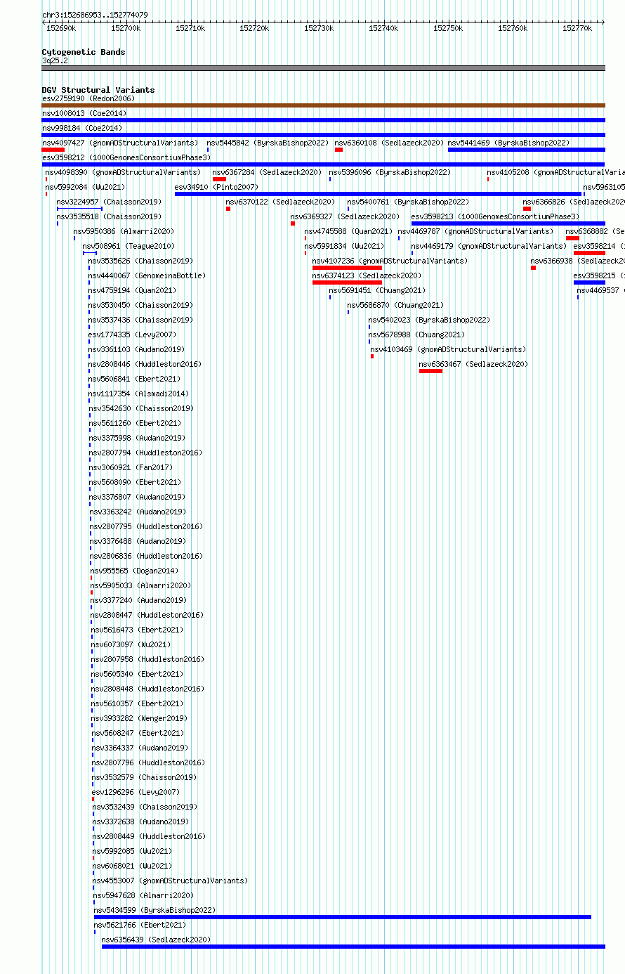Open the nsv4469787 (gnomADStructuralVariants) label

(475, 231)
